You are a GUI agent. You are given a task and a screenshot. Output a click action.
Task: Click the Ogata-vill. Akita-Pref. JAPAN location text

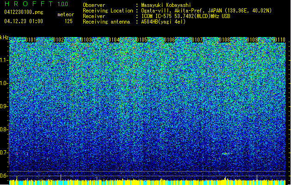coord(206,11)
